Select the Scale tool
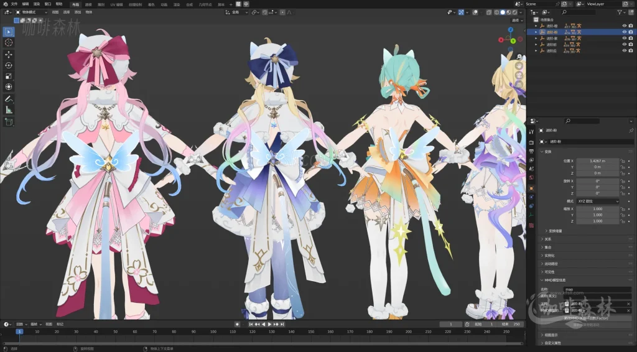 click(9, 76)
